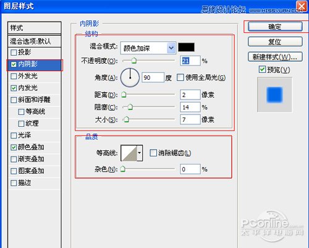Screen dimensions: 309x248
Task: Enable the 投影 checkbox
Action: point(14,53)
